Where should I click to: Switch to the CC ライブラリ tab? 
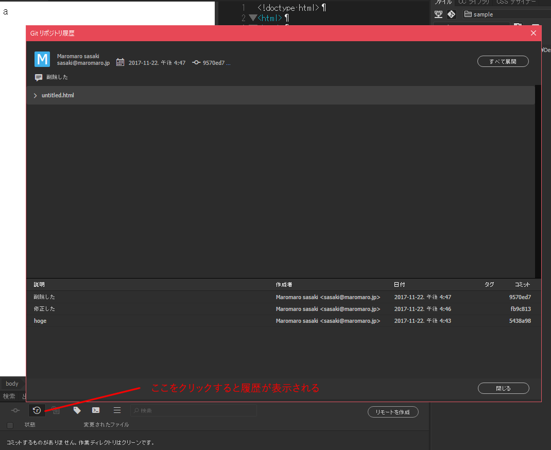point(474,2)
